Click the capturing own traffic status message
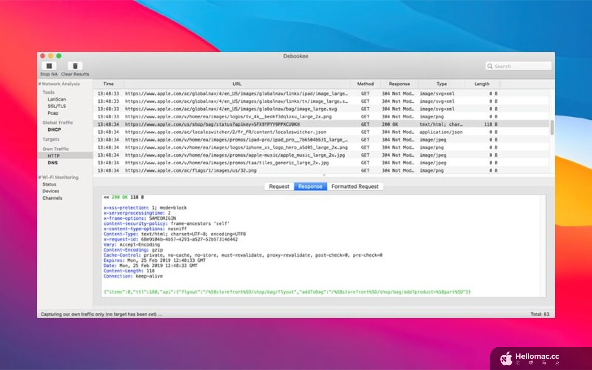592x370 pixels. [x=101, y=314]
